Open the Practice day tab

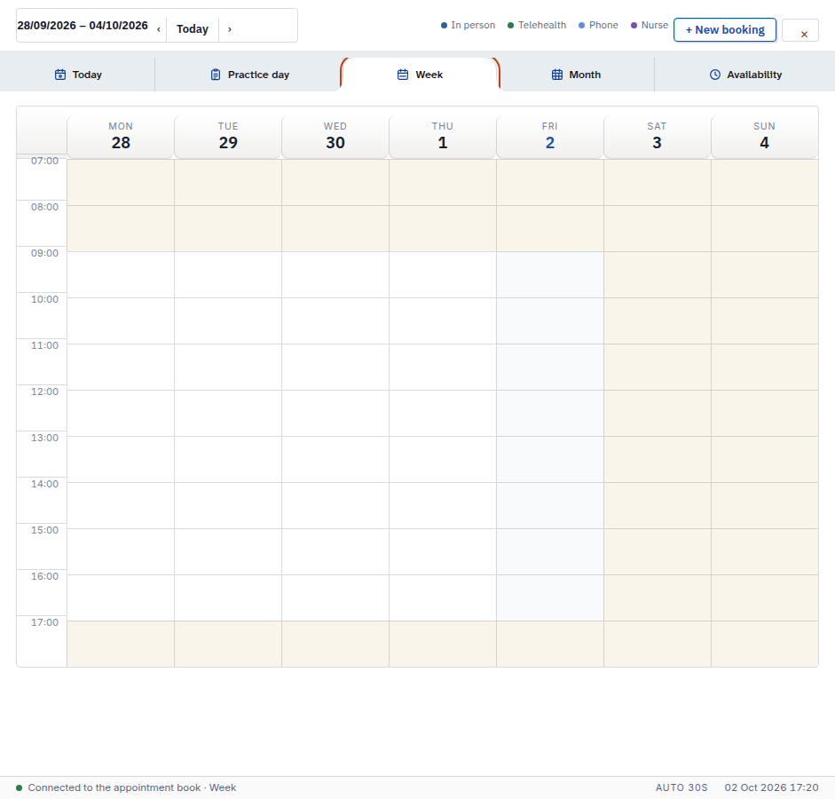point(249,75)
